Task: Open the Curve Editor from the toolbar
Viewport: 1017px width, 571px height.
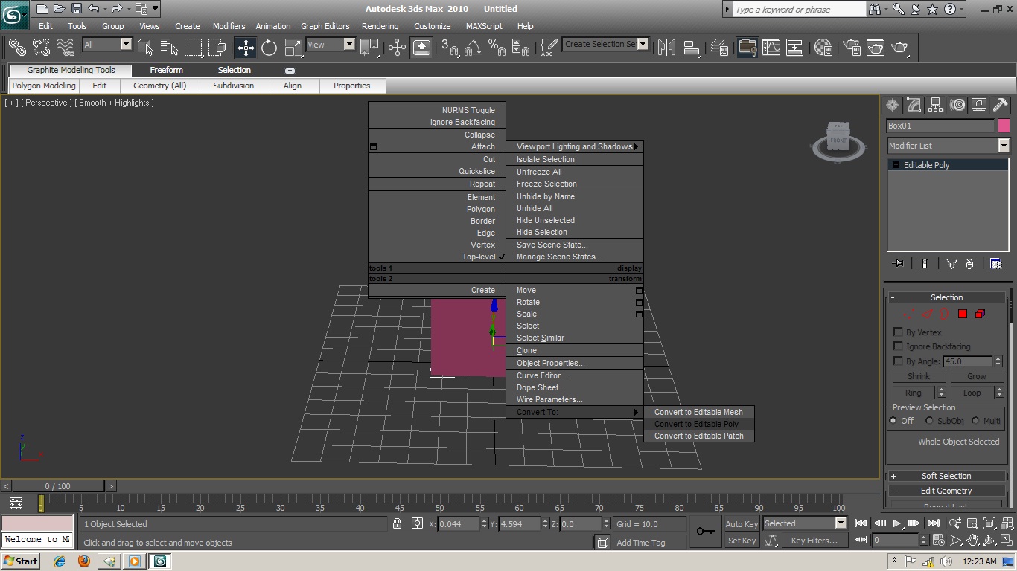Action: click(771, 48)
